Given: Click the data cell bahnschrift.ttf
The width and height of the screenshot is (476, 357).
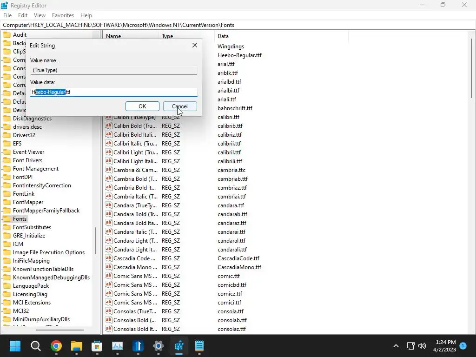Looking at the screenshot, I should (x=235, y=108).
